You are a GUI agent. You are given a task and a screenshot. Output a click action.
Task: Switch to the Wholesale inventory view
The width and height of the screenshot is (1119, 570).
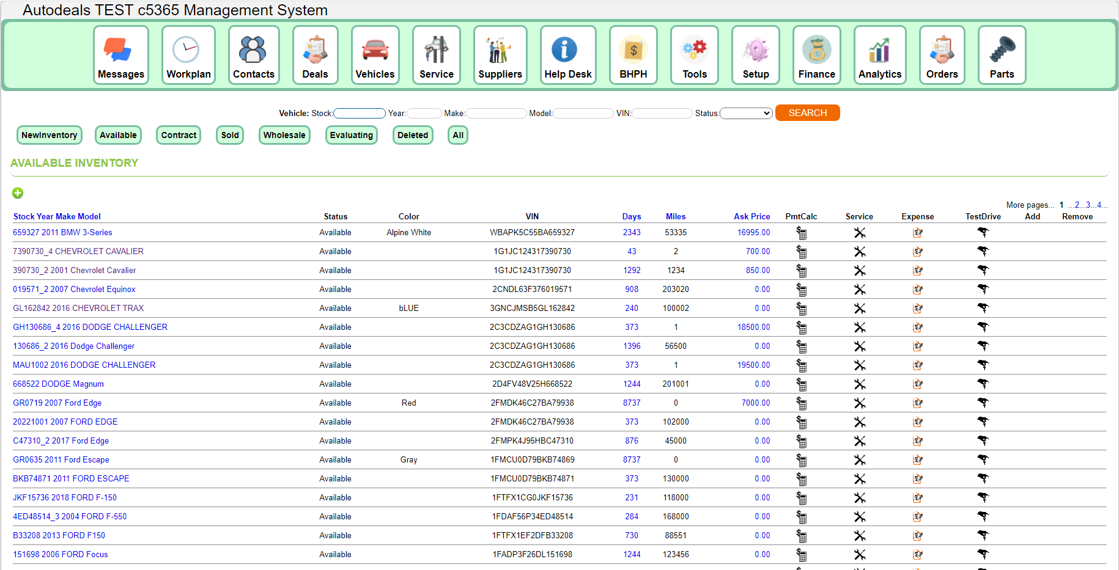(x=284, y=135)
